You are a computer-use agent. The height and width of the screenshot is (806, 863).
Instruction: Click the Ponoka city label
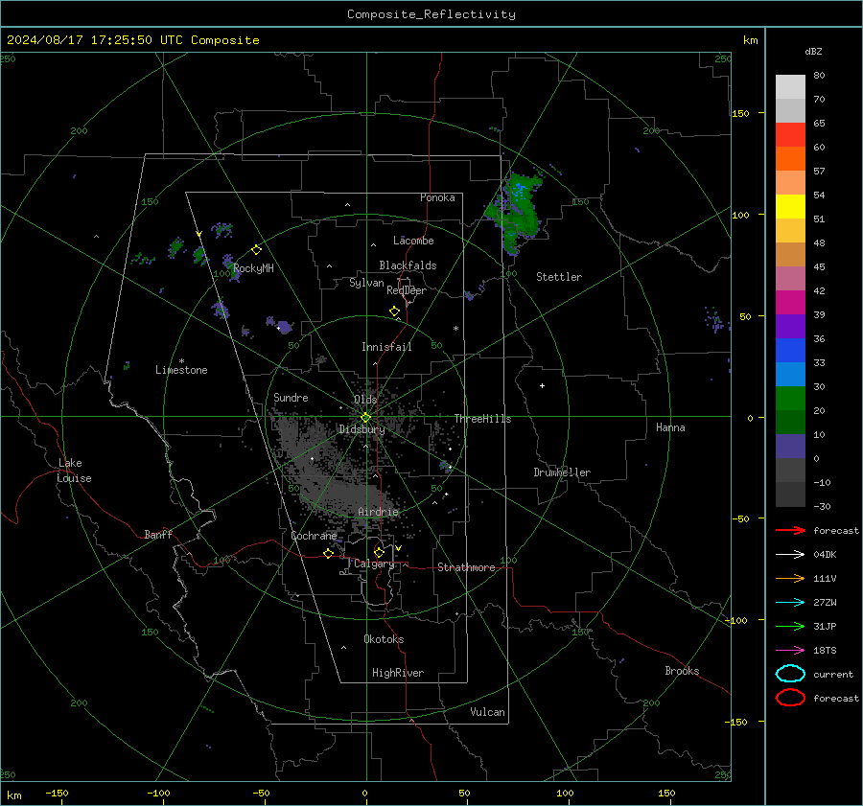tap(437, 197)
